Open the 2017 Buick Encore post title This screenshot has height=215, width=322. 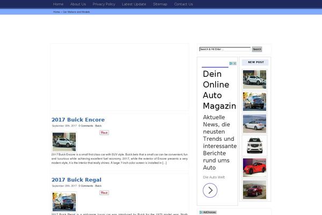[x=78, y=119]
